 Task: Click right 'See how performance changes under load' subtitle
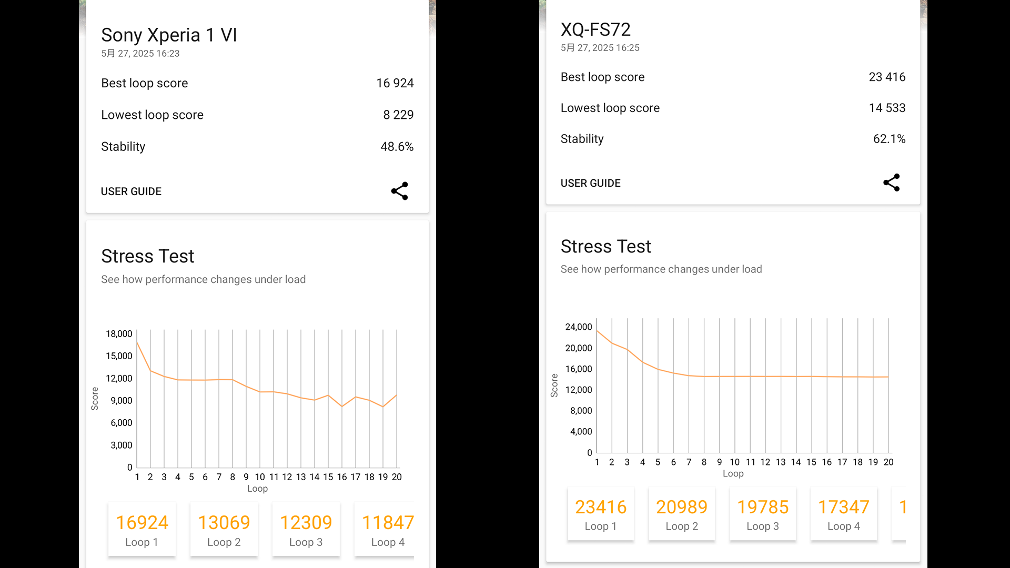[661, 269]
